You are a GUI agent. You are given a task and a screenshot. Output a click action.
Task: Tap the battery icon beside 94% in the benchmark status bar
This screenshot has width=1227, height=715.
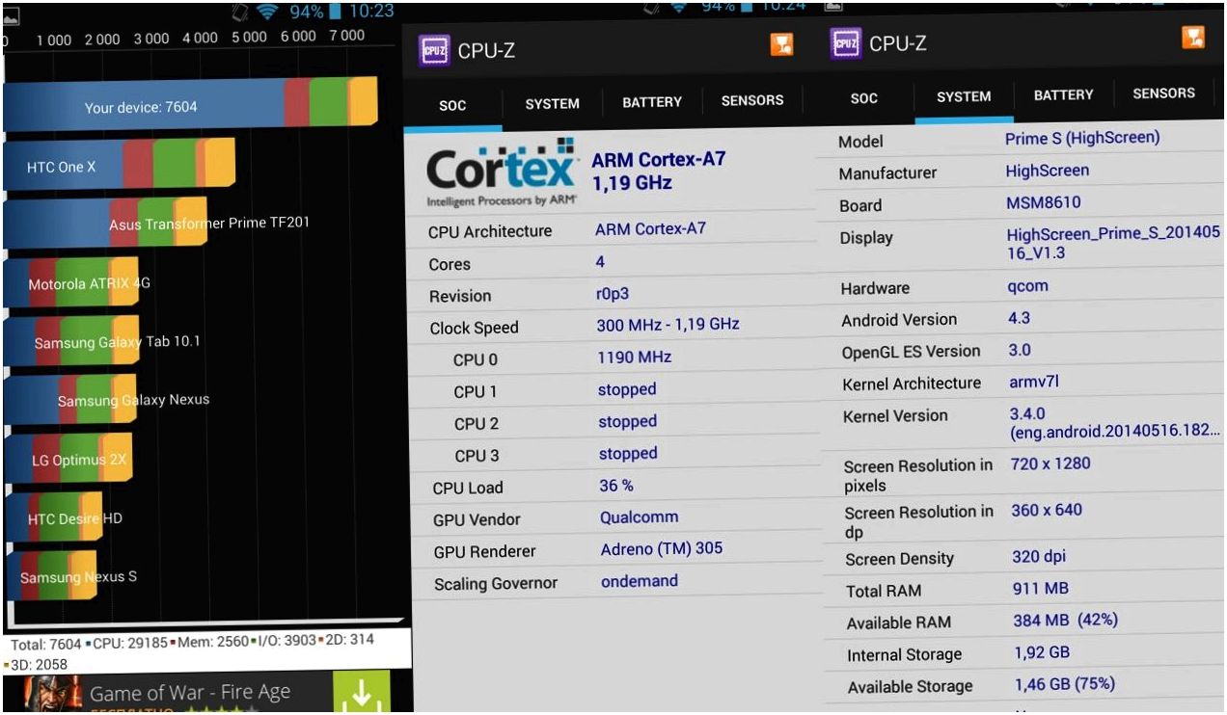pyautogui.click(x=336, y=12)
